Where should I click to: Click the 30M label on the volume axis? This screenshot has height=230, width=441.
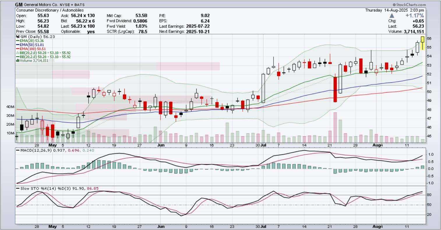[10, 116]
